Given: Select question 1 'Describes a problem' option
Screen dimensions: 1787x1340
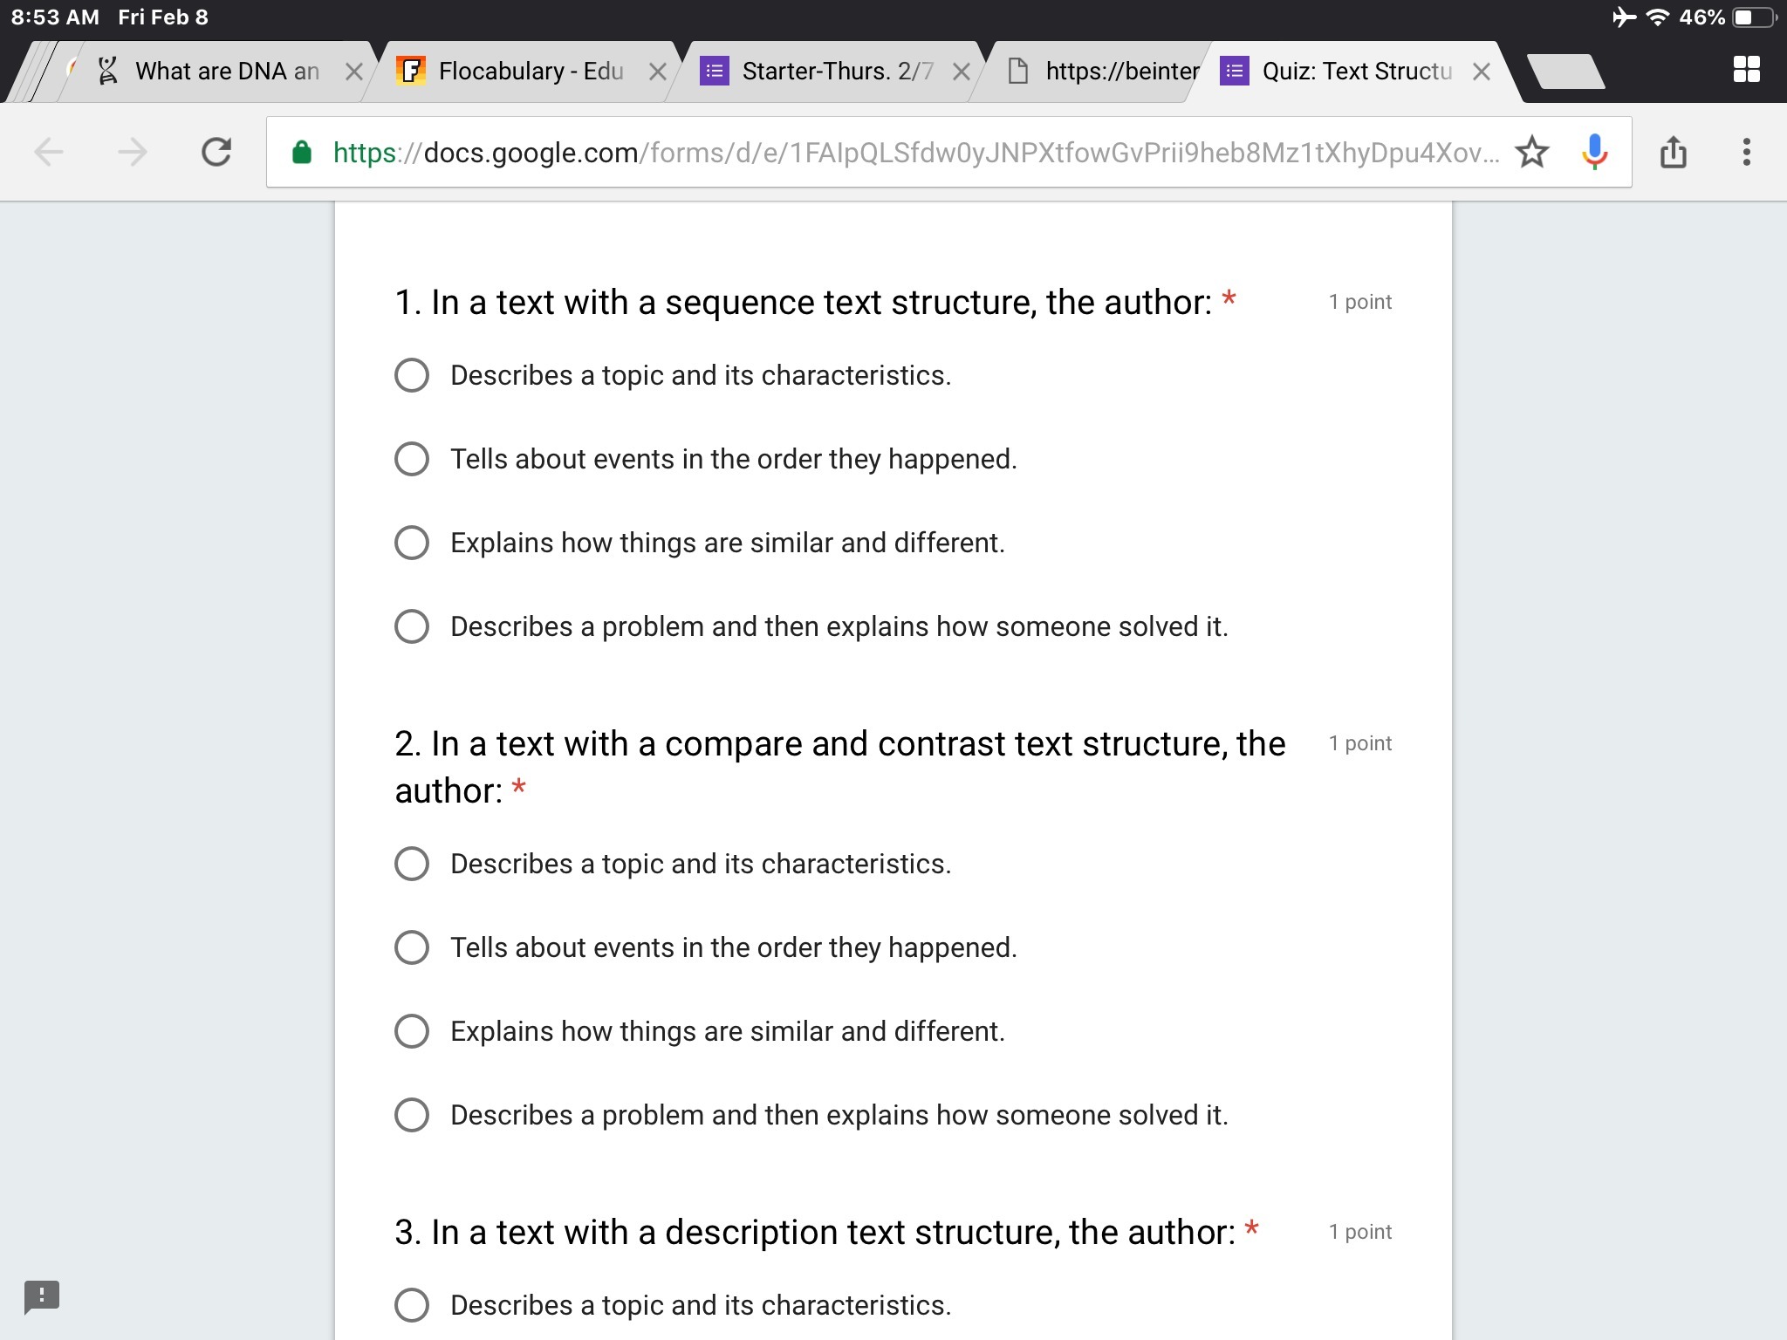Looking at the screenshot, I should click(412, 626).
